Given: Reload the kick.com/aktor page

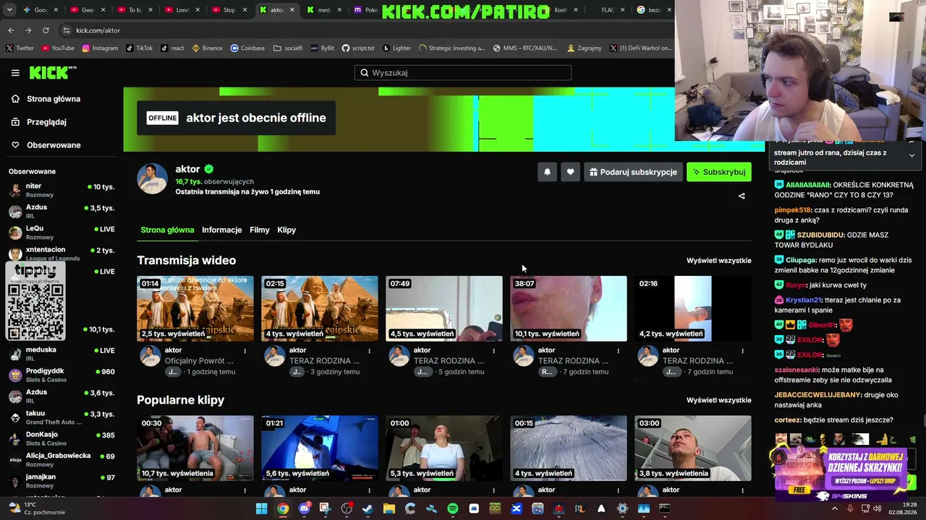Looking at the screenshot, I should click(x=46, y=30).
